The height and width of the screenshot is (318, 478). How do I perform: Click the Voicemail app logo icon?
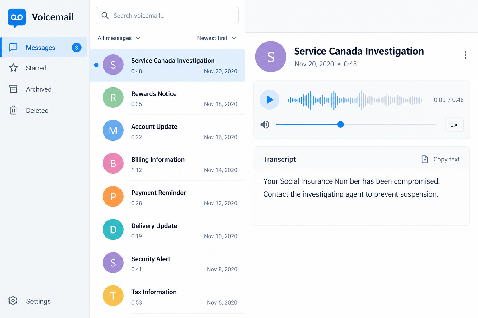coord(17,18)
